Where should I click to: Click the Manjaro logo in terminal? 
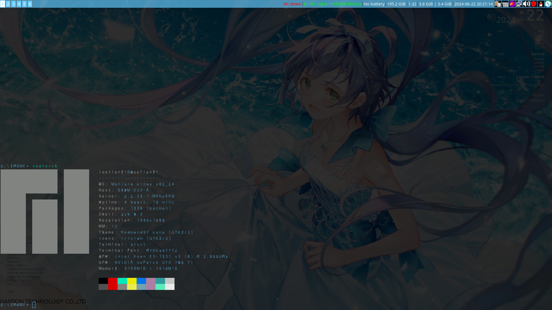(x=45, y=212)
